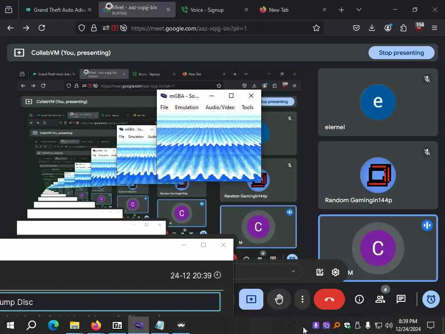This screenshot has height=334, width=445.
Task: Switch to Firefox in taskbar
Action: tap(96, 325)
